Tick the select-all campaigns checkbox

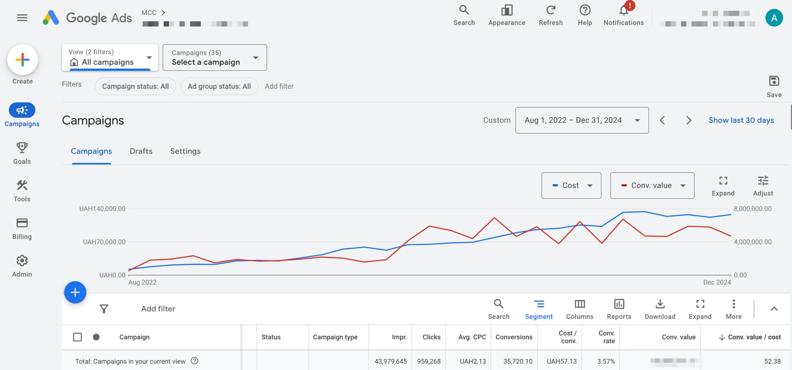(x=77, y=337)
